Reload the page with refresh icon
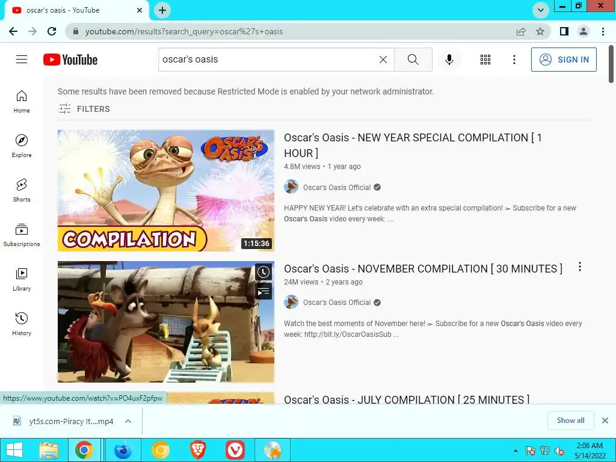Screen dimensions: 616x462 point(52,31)
